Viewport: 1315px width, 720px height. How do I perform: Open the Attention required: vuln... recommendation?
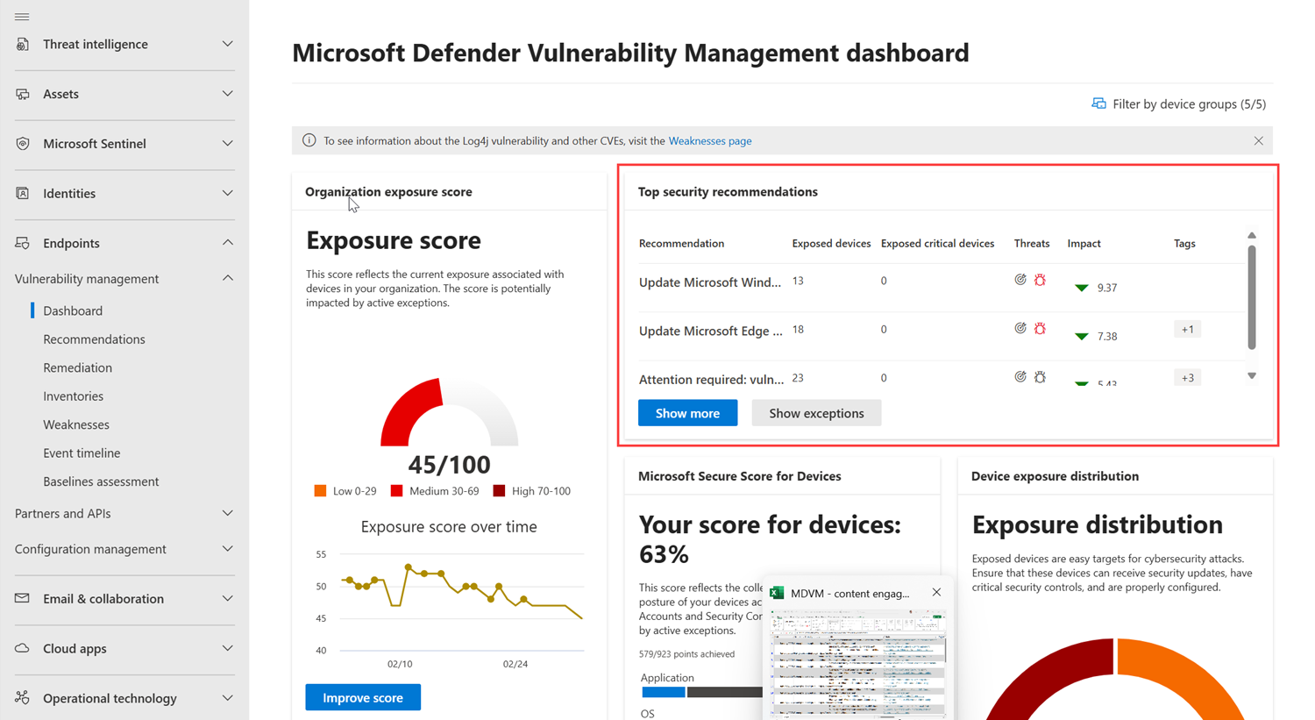pyautogui.click(x=711, y=379)
